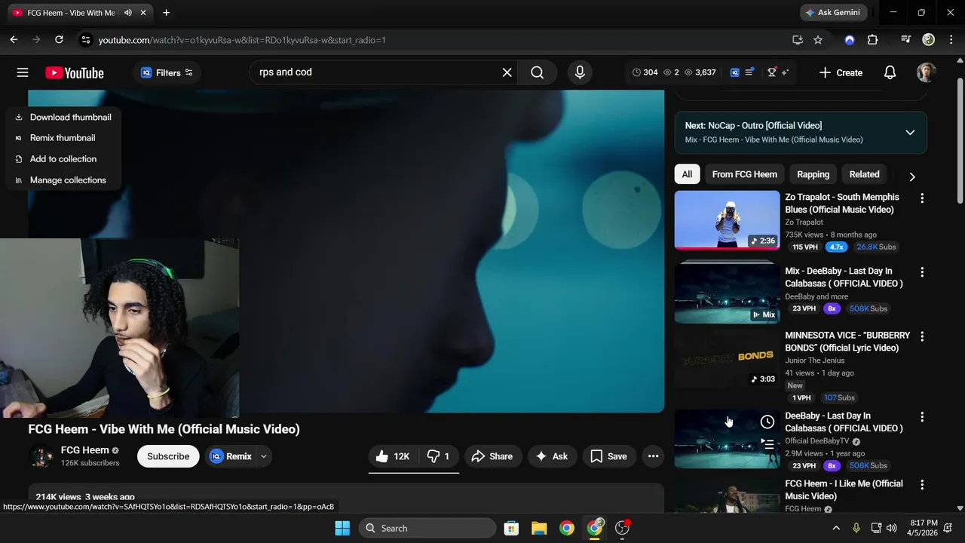Viewport: 965px width, 543px height.
Task: Select the From FCG Heem chip
Action: (x=744, y=174)
